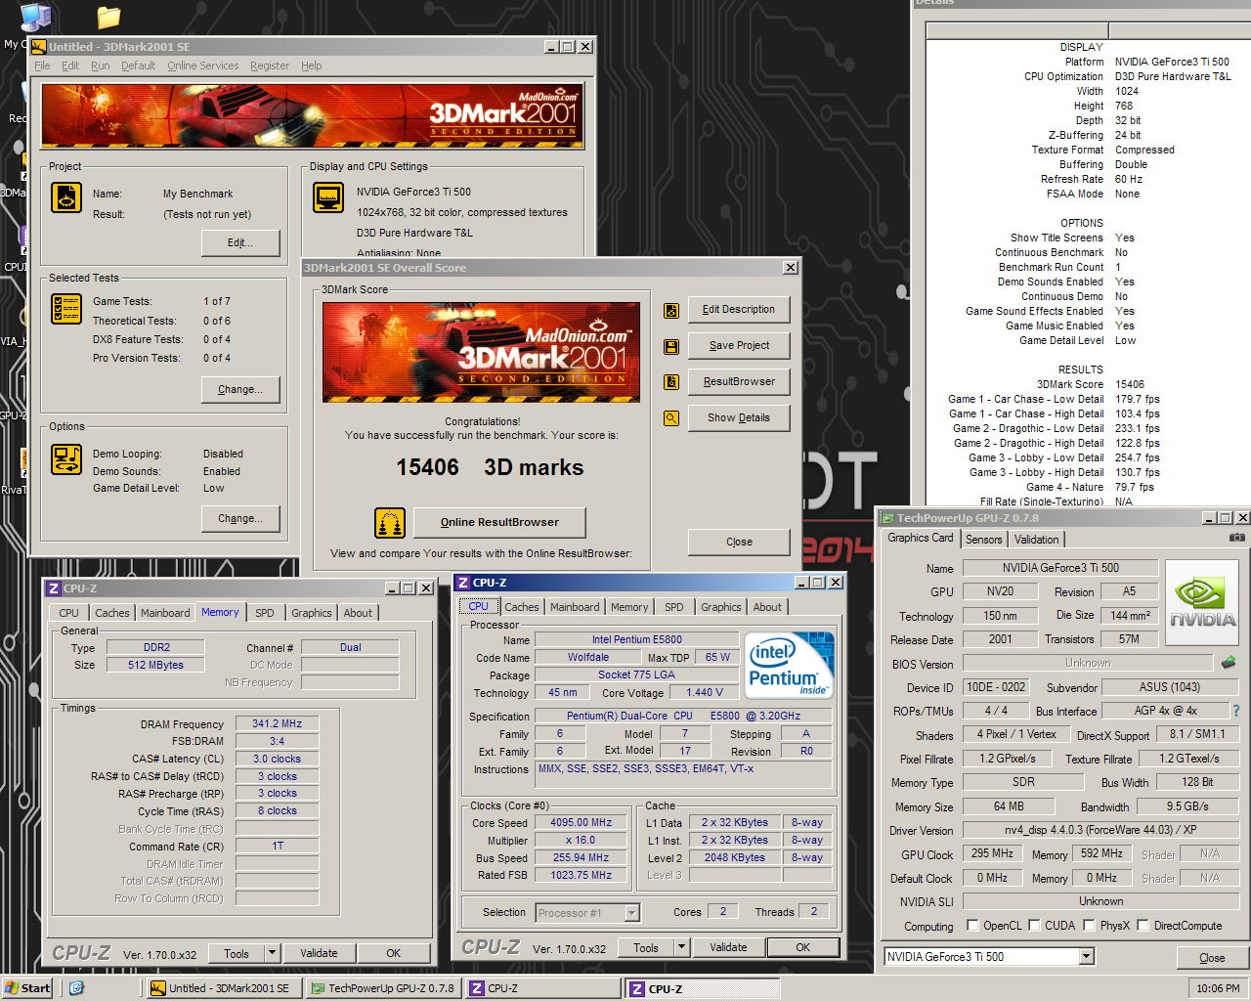This screenshot has height=1001, width=1251.
Task: Click the ResultBrowser icon beside its button
Action: tap(671, 382)
